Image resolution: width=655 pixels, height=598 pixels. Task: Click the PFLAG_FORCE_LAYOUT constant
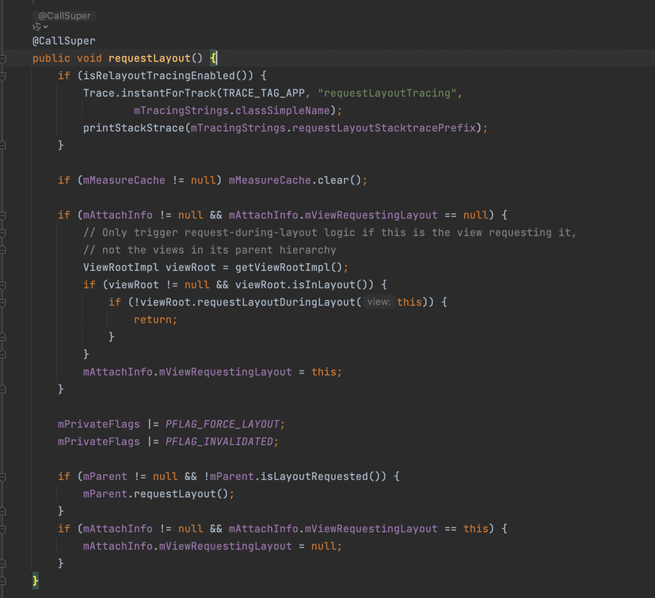click(223, 424)
